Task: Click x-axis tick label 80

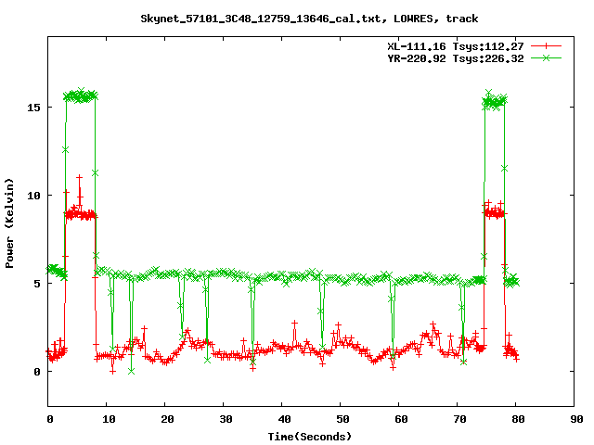Action: 518,419
